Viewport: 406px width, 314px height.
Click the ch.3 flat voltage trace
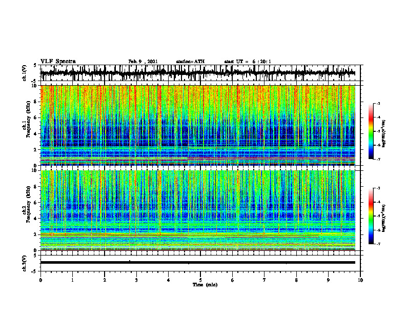pos(197,263)
